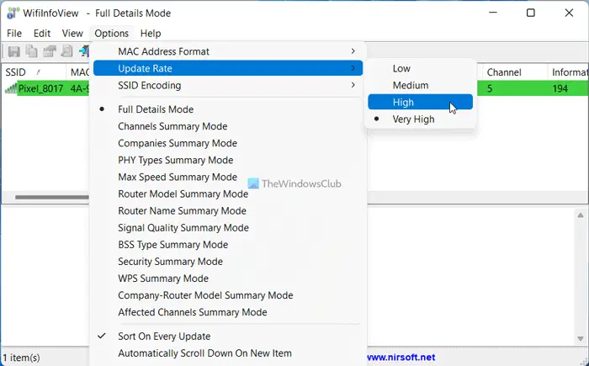The height and width of the screenshot is (366, 589).
Task: Toggle Automatically Scroll Down On New Item
Action: [x=228, y=353]
